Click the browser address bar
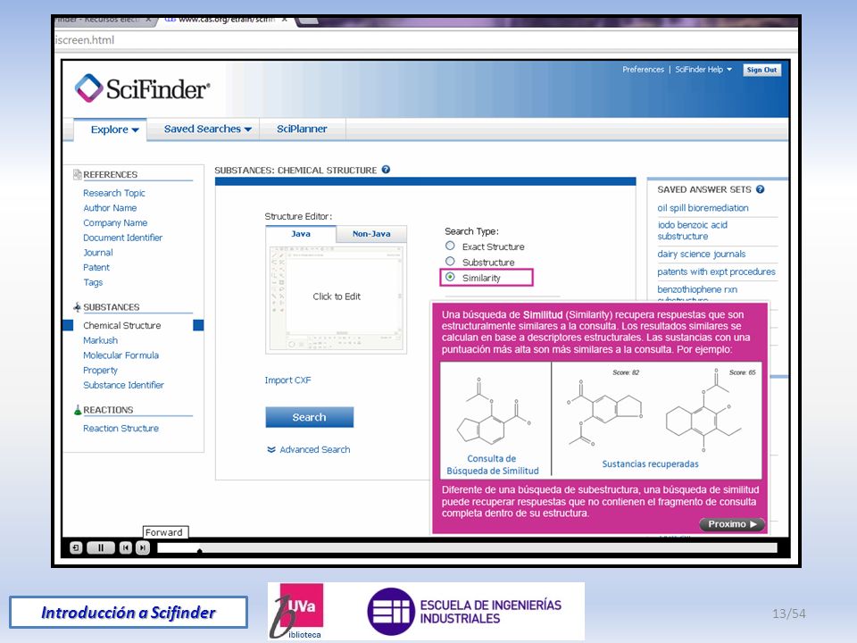The image size is (857, 643). coord(427,40)
